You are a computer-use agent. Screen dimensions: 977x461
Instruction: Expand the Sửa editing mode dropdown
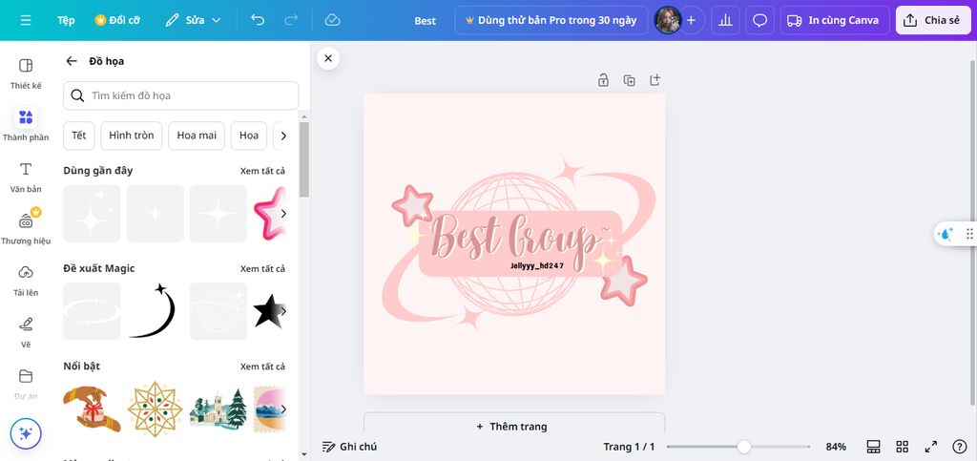[x=193, y=20]
